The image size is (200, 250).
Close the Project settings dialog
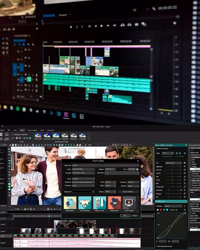[138, 161]
